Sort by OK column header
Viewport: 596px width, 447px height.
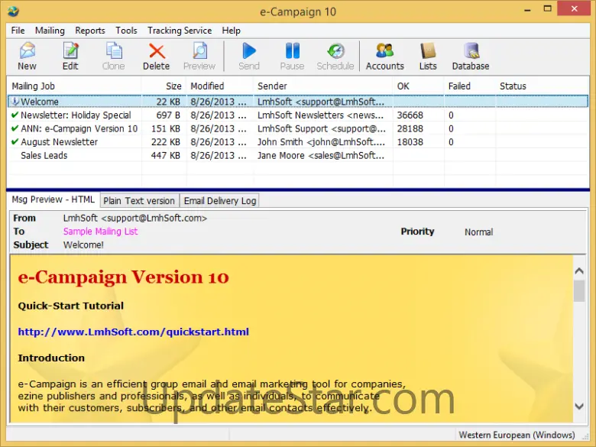coord(419,86)
